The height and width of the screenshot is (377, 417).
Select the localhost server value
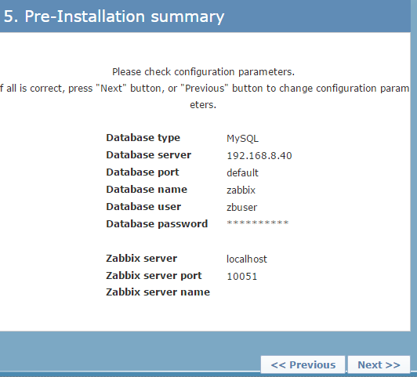[247, 259]
